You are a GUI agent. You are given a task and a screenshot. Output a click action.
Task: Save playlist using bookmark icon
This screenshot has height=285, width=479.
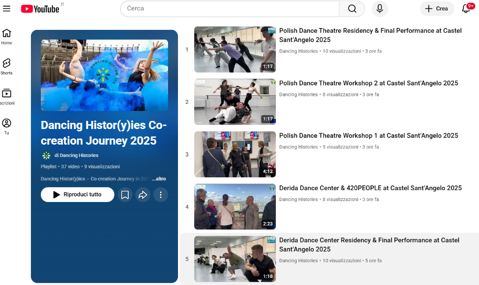click(x=125, y=194)
